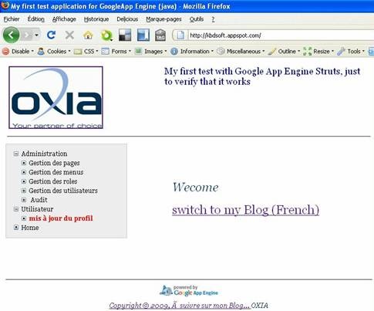Go to the Home page icon
The image size is (374, 311).
(88, 35)
